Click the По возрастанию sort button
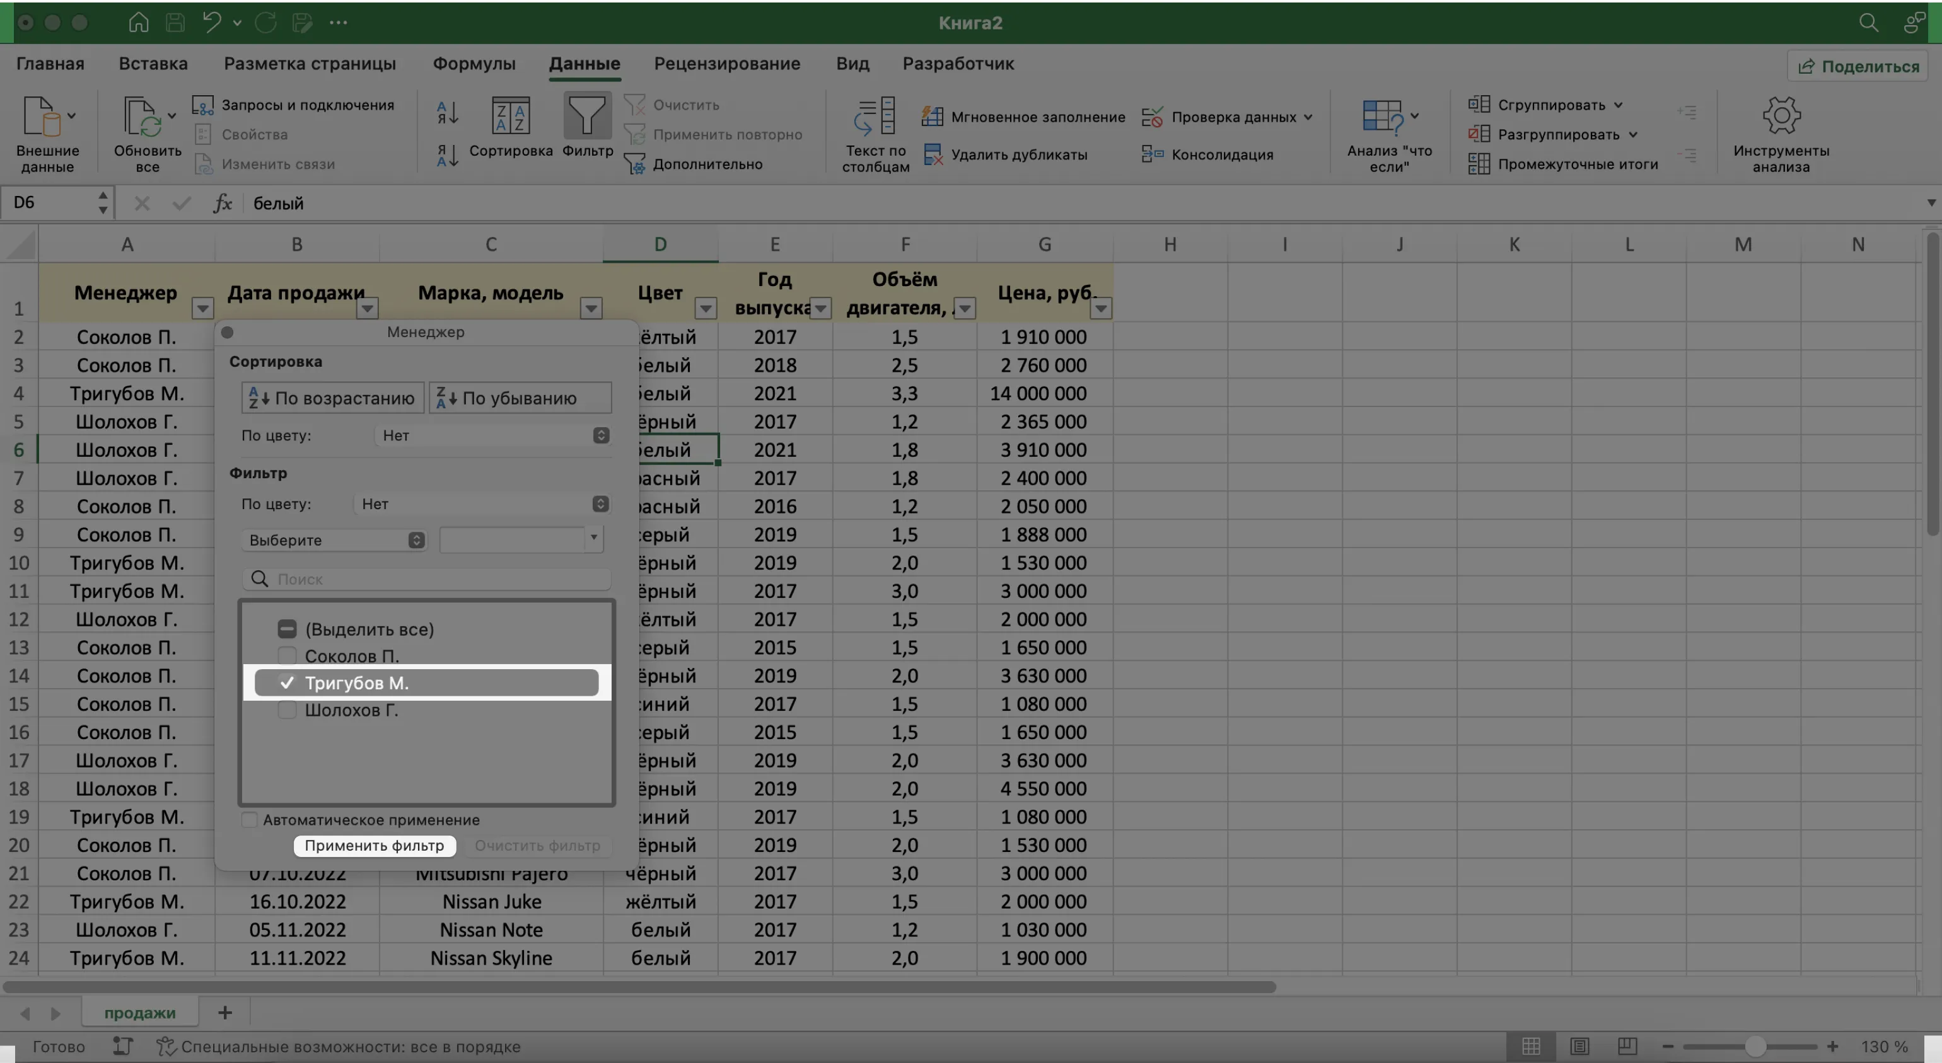Viewport: 1942px width, 1063px height. 332,398
